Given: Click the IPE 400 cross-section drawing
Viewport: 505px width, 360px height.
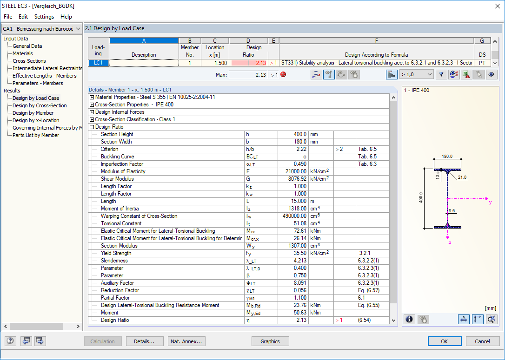Looking at the screenshot, I should (447, 198).
